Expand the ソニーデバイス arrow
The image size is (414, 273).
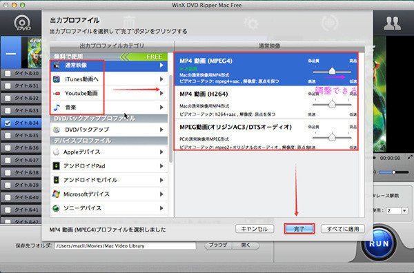tap(161, 208)
